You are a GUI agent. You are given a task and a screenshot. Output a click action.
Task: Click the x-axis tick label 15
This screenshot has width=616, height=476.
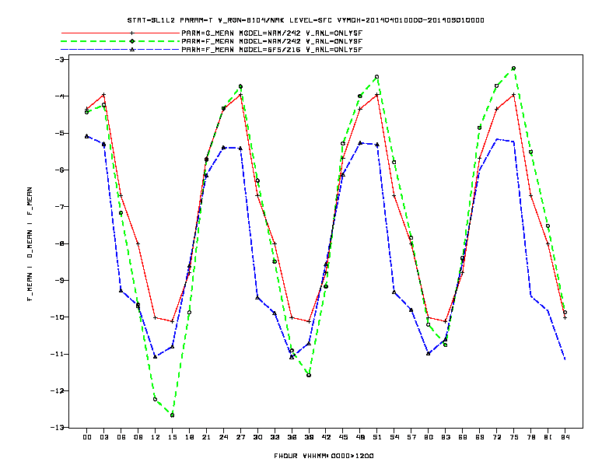pos(172,437)
